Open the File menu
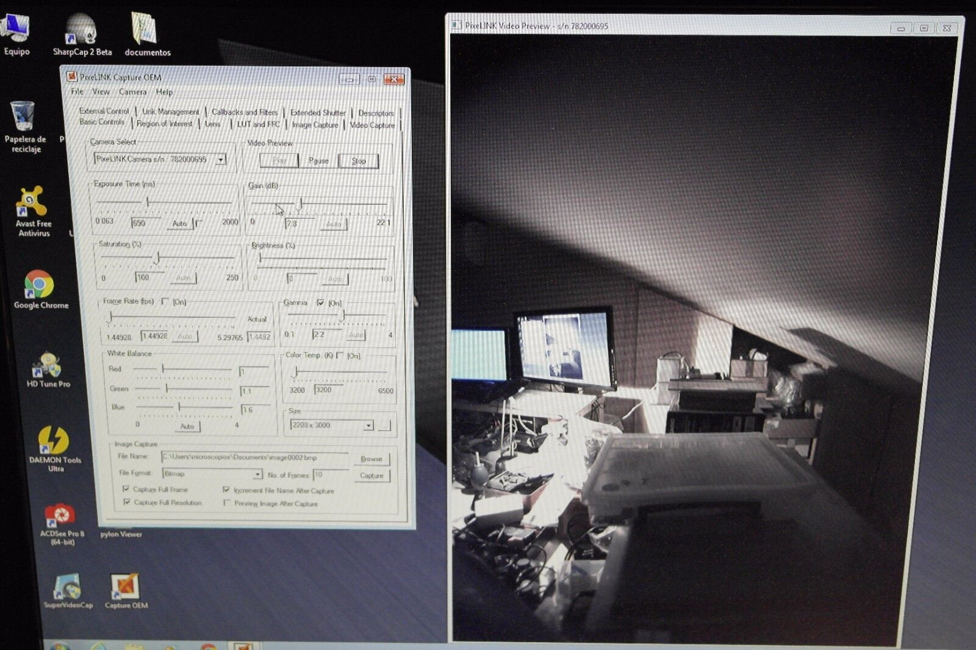 click(x=77, y=91)
